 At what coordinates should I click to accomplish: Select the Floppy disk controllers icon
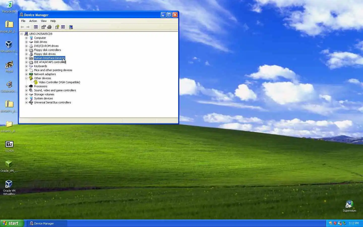[31, 50]
